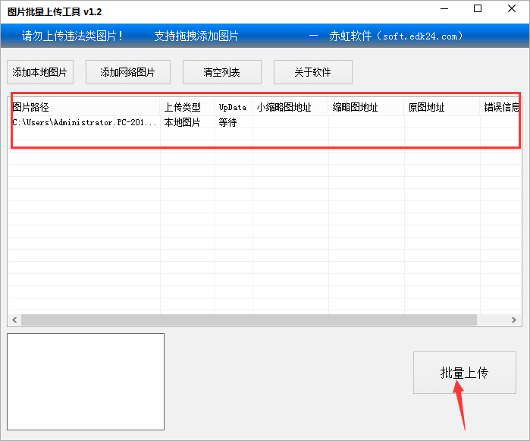Click the UpData column header
Viewport: 530px width, 441px height.
(233, 107)
